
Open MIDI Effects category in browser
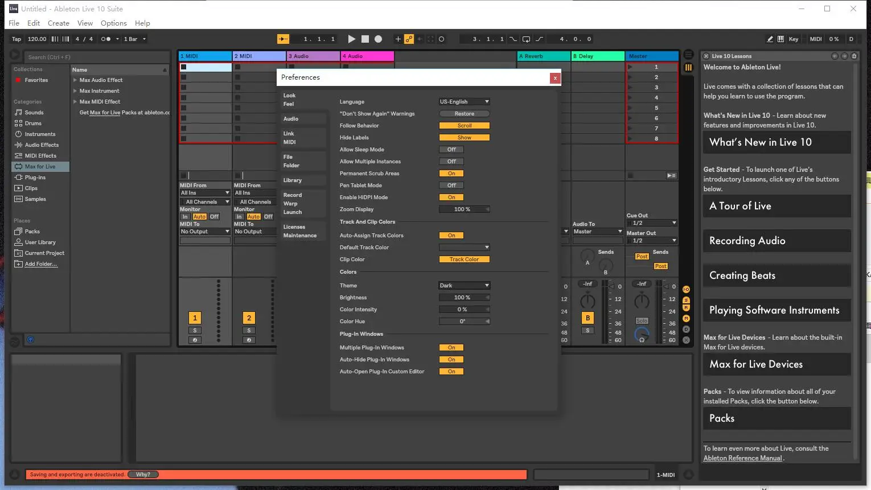tap(40, 155)
